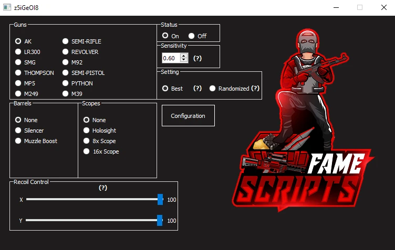Pick the 16x Scope option
Viewport: 395px width, 250px height.
[x=101, y=151]
